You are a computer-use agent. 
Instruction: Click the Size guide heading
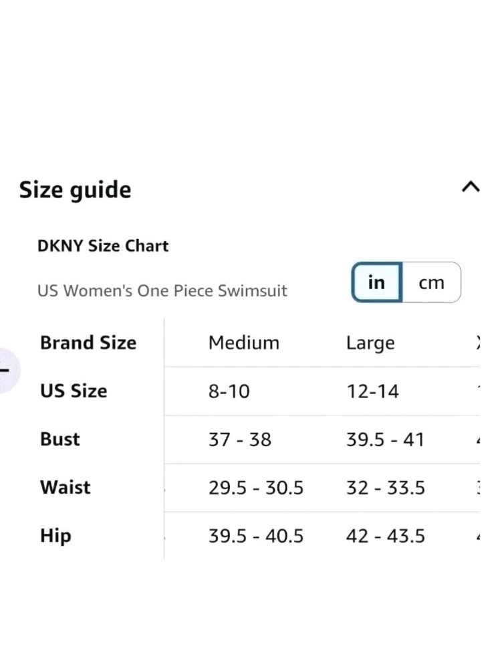(75, 190)
